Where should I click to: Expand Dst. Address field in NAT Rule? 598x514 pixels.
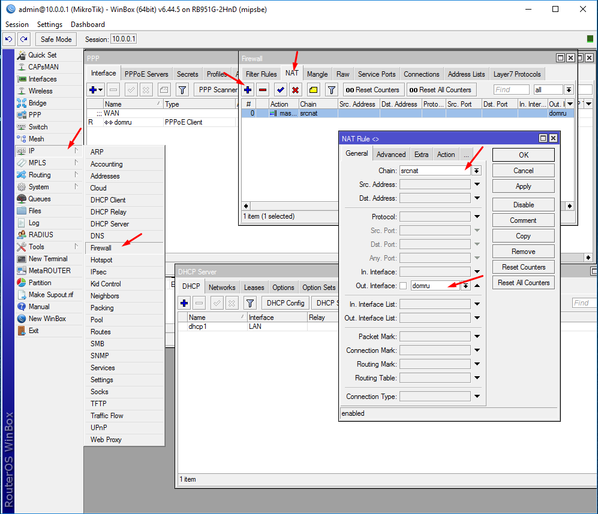point(477,198)
